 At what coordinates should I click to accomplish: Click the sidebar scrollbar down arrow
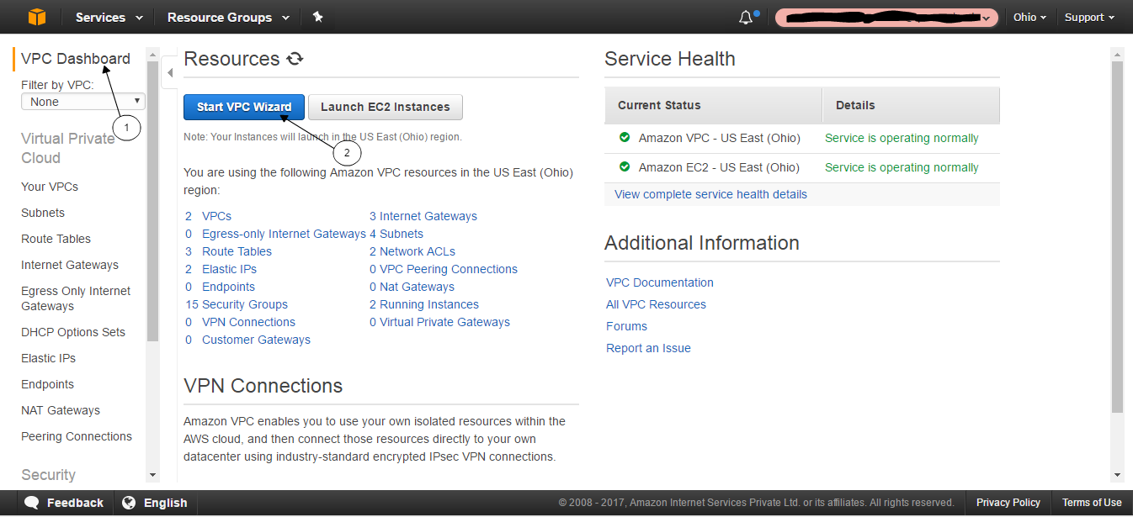(152, 475)
